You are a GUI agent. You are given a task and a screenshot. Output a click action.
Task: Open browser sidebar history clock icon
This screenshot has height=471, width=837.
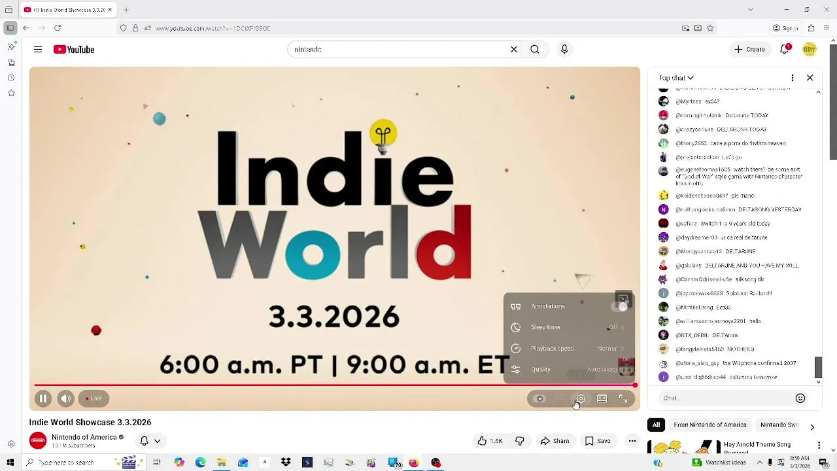11,78
